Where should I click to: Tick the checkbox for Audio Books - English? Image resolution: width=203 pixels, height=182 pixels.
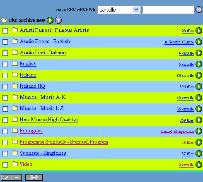point(5,42)
